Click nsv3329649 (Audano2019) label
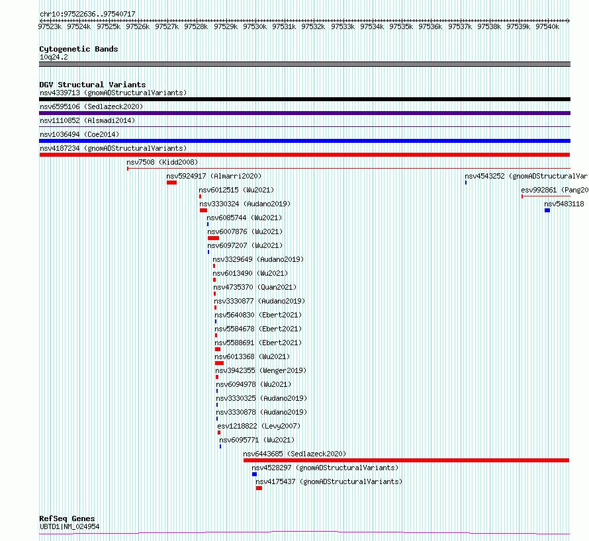The width and height of the screenshot is (589, 541). pyautogui.click(x=258, y=259)
